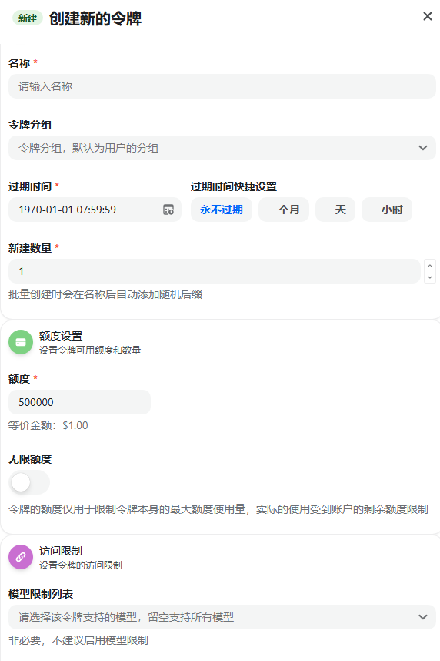Click the 过期时间 date field

[95, 210]
